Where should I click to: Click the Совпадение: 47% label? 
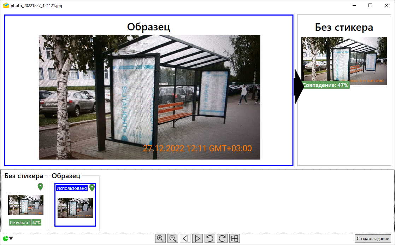click(x=325, y=85)
